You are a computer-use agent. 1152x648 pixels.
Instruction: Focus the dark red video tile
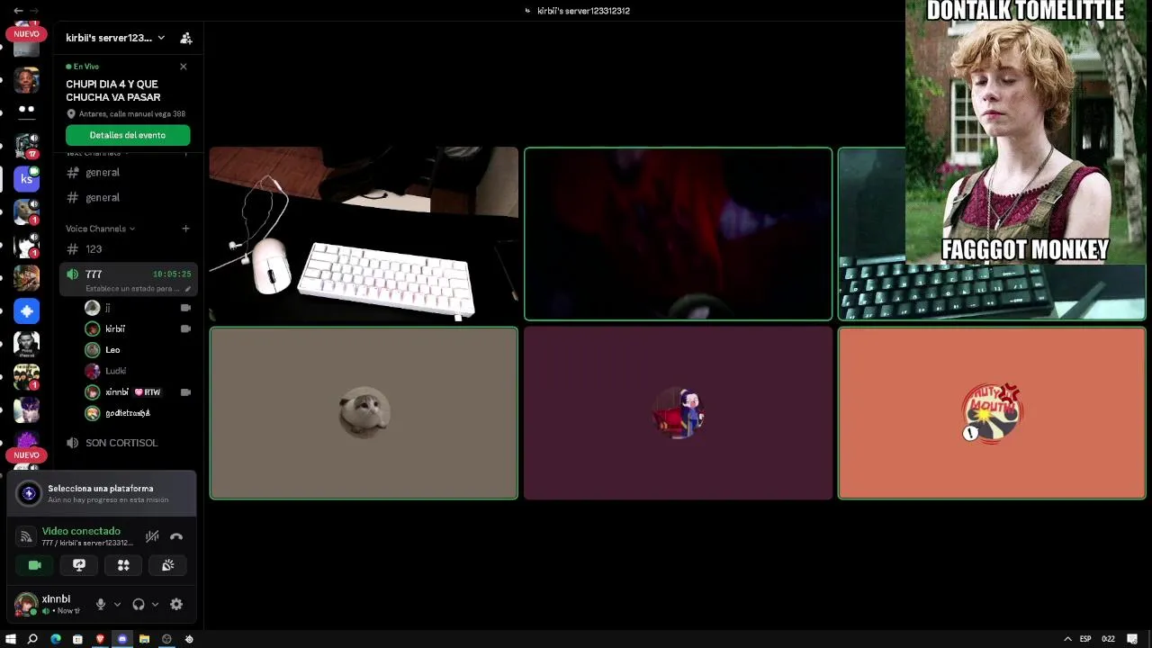tap(679, 234)
